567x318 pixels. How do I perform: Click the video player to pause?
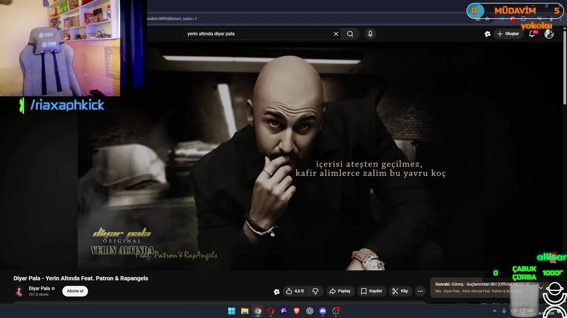tap(283, 156)
